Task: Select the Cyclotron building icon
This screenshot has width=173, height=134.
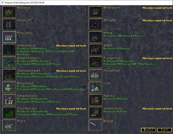Action: tap(9, 112)
